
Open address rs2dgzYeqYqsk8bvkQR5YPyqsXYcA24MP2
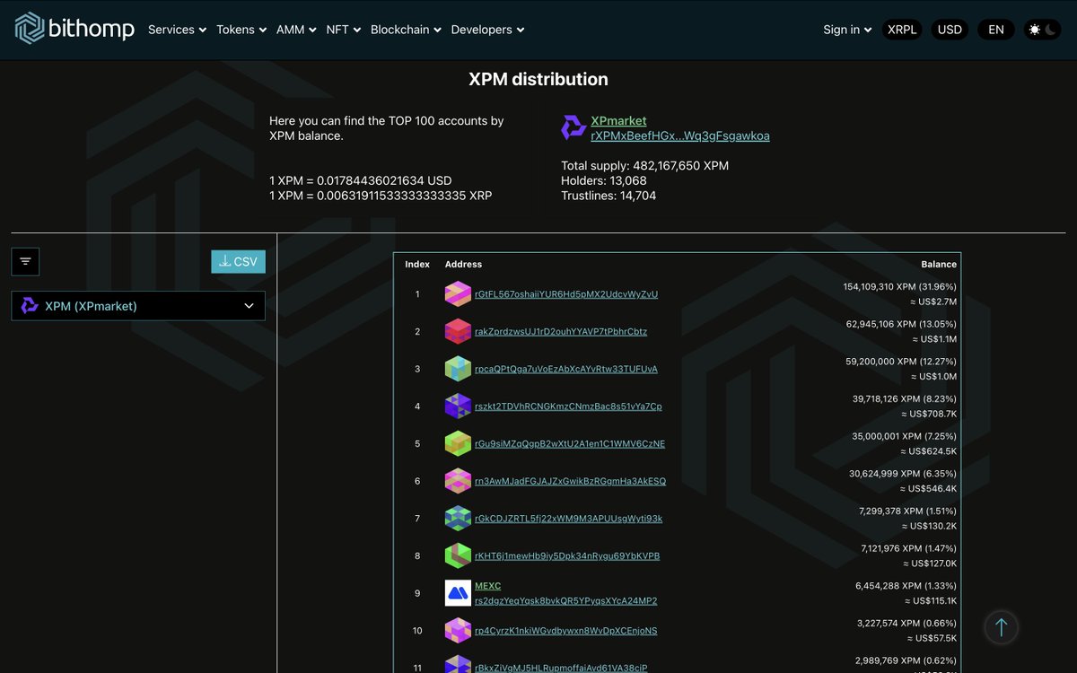pos(566,600)
